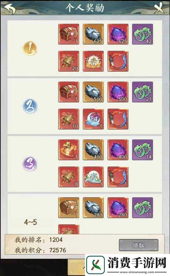This screenshot has width=170, height=276.
Task: Select rank 4~5 green jade rings 11
Action: (x=142, y=208)
